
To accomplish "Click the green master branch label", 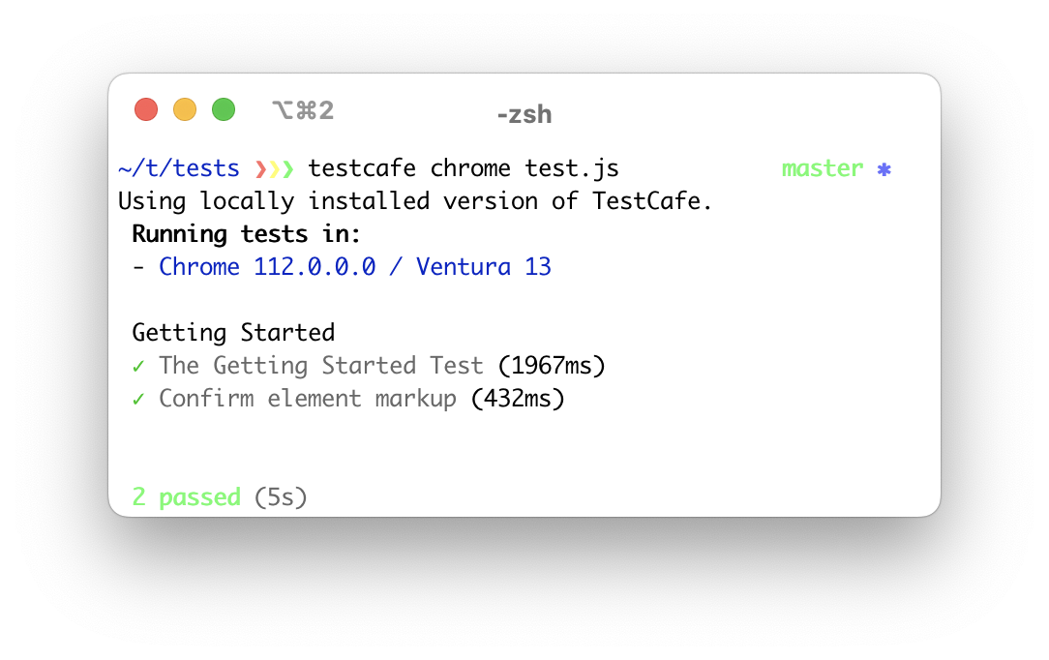I will (822, 169).
